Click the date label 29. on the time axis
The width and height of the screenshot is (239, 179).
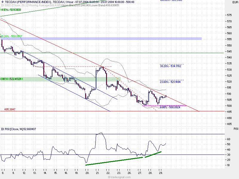tap(160, 173)
